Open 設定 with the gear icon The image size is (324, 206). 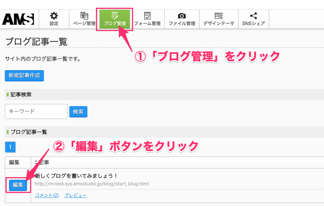[54, 19]
